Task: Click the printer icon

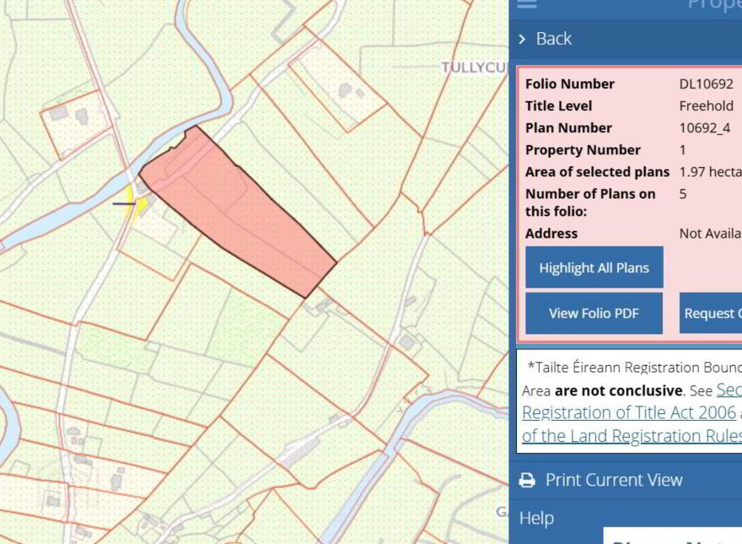Action: (527, 480)
